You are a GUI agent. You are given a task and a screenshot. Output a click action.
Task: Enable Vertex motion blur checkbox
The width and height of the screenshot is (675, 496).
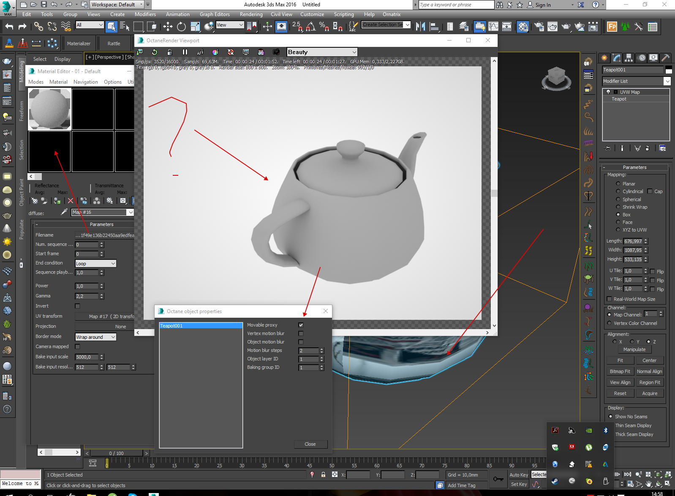tap(301, 333)
